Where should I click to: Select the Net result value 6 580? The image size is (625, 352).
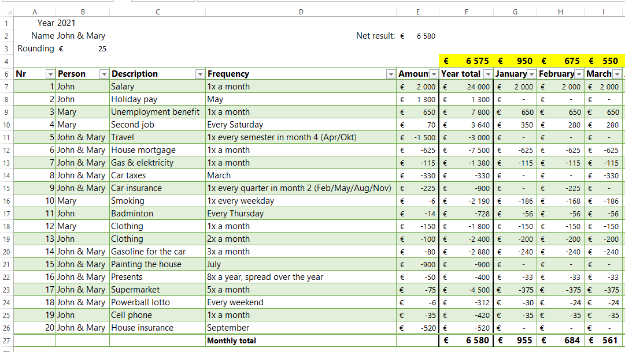[418, 36]
